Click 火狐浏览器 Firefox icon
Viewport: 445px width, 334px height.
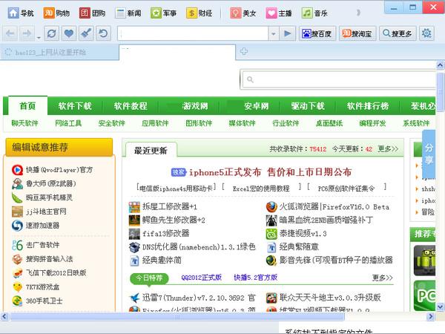click(x=271, y=207)
